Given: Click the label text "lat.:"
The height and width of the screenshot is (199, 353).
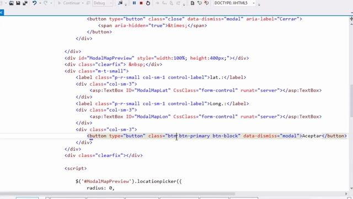Looking at the screenshot, I should (x=216, y=77).
